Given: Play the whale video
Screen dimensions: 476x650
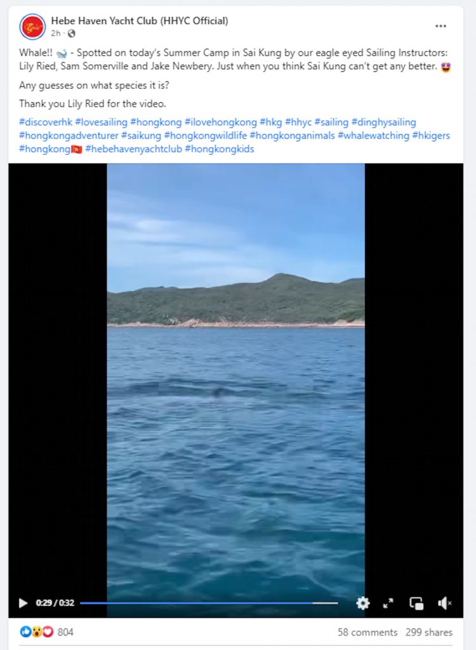Looking at the screenshot, I should coord(23,603).
